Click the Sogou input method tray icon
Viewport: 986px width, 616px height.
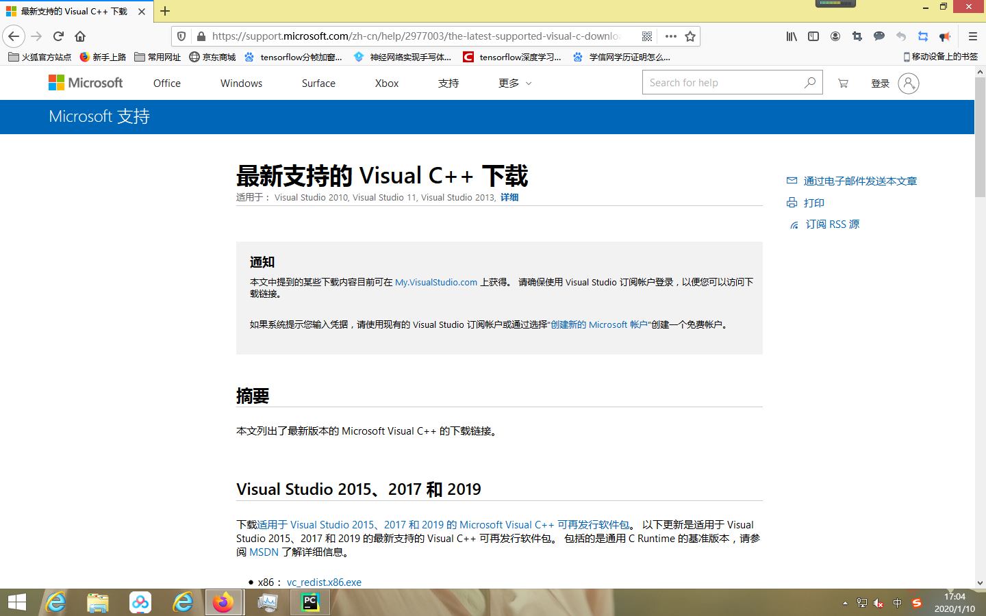coord(917,603)
